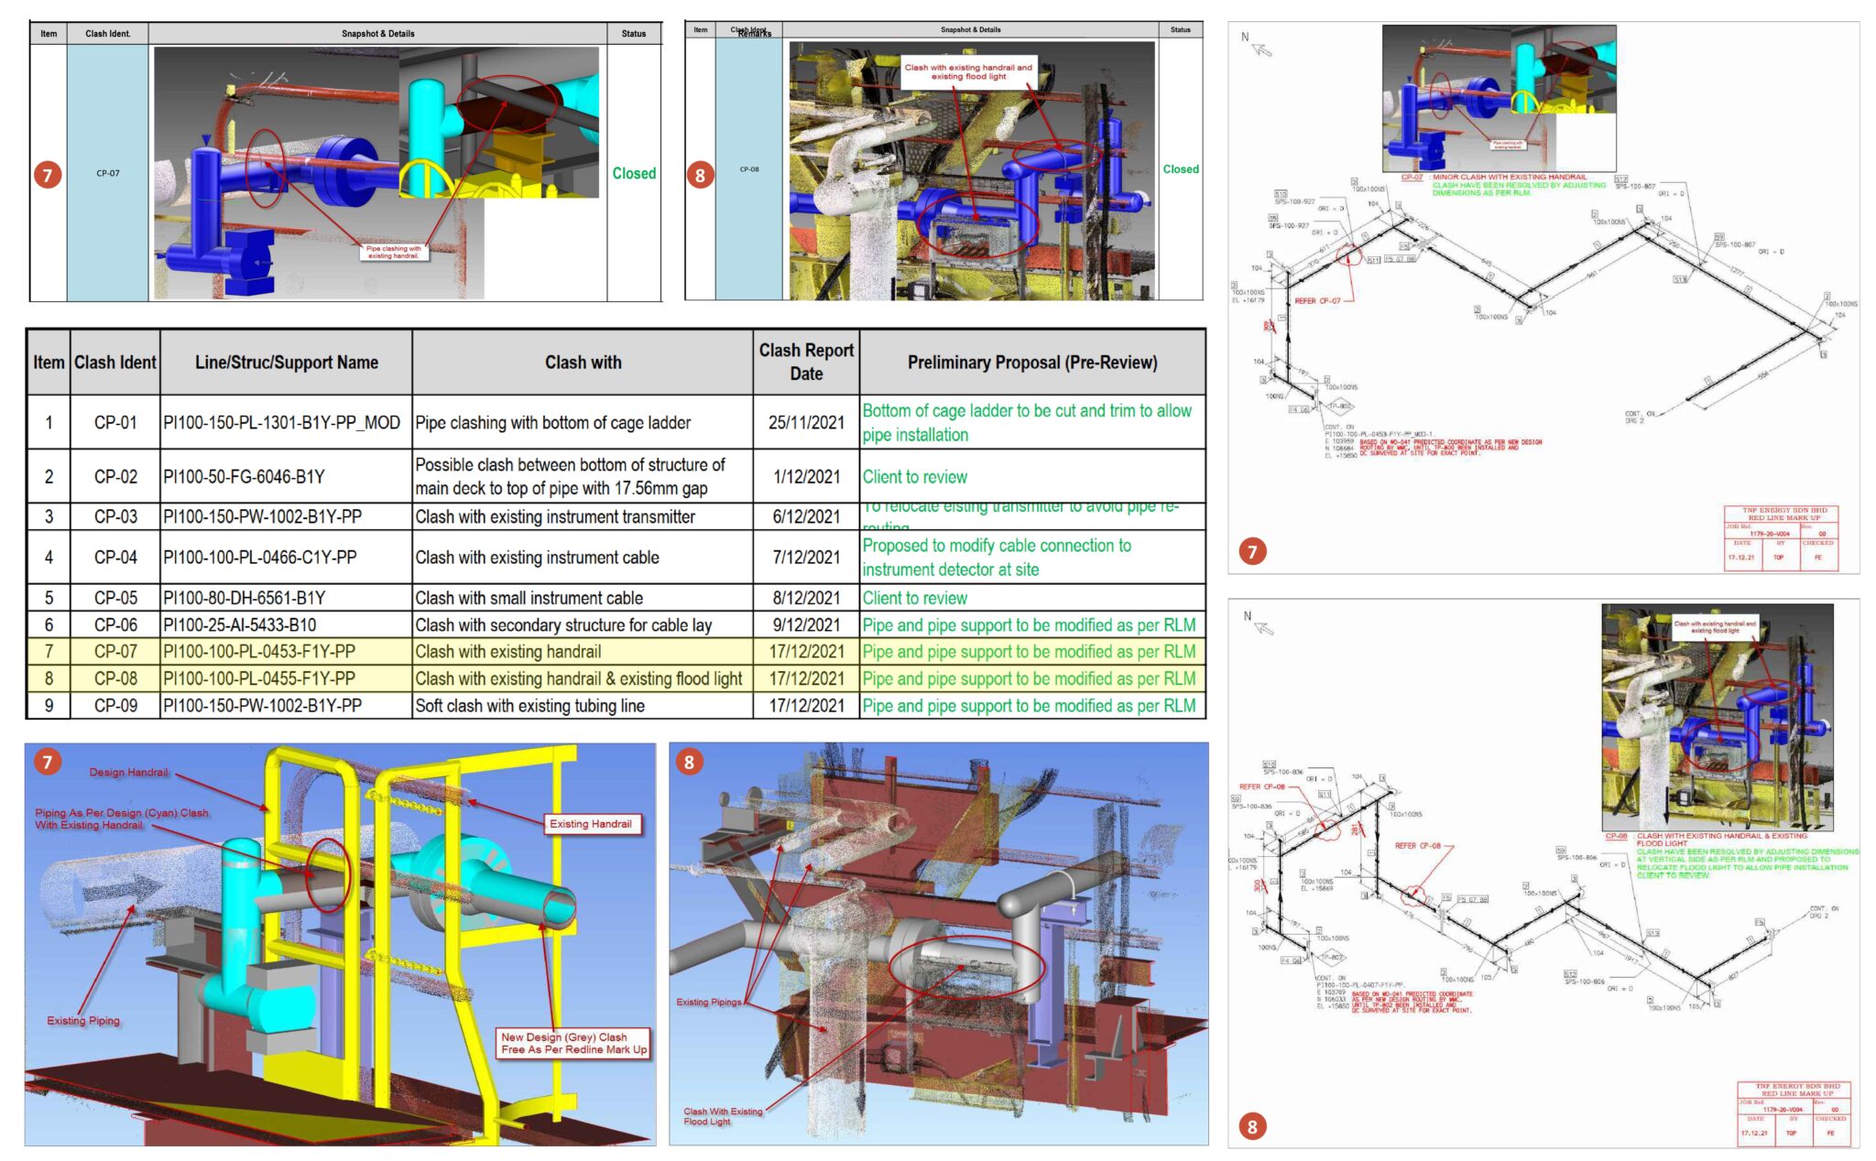Image resolution: width=1876 pixels, height=1161 pixels.
Task: Click the item 7 badge on the handrail clash render
Action: click(48, 759)
